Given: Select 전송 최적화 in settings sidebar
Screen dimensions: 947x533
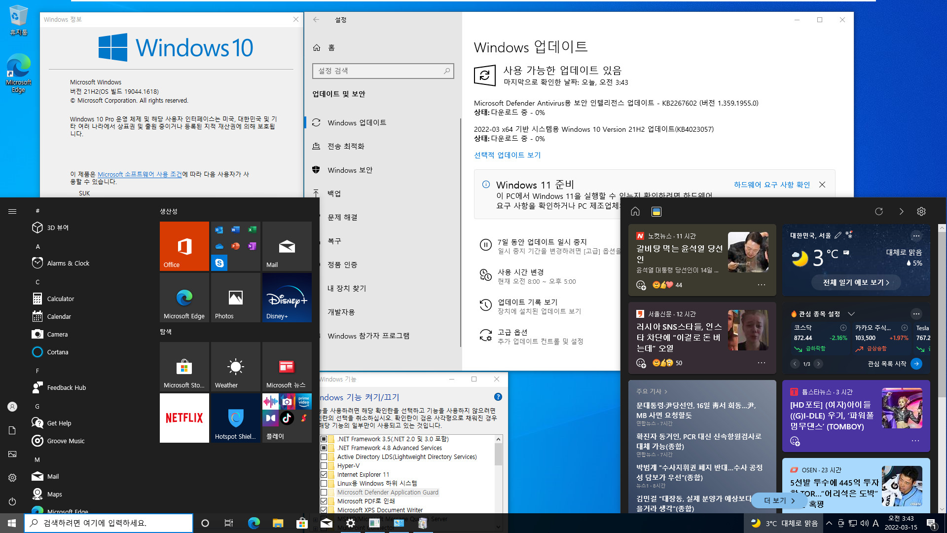Looking at the screenshot, I should tap(382, 146).
